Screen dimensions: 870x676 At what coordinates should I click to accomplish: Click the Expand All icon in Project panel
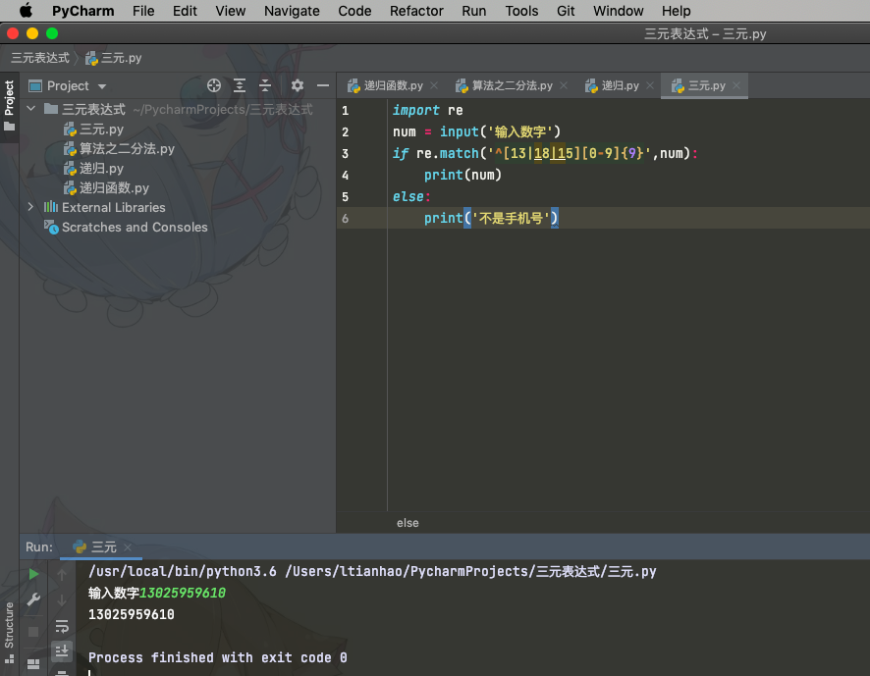(x=240, y=85)
